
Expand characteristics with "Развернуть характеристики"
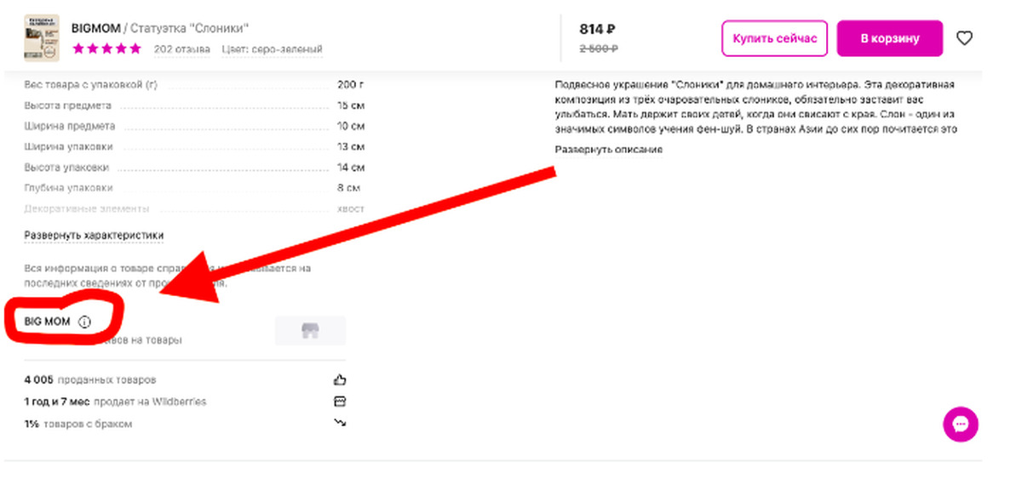(x=94, y=236)
